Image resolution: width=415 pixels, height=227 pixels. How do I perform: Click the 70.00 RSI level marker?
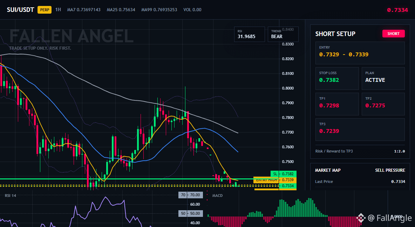(x=191, y=195)
